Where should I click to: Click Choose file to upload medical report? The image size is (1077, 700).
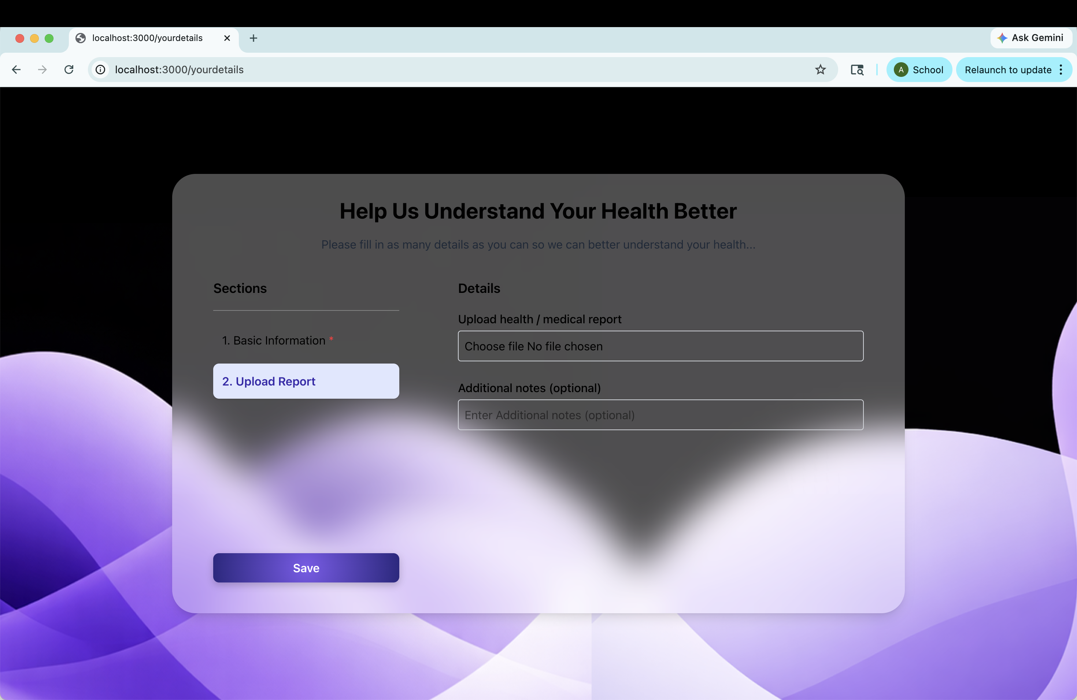(660, 346)
